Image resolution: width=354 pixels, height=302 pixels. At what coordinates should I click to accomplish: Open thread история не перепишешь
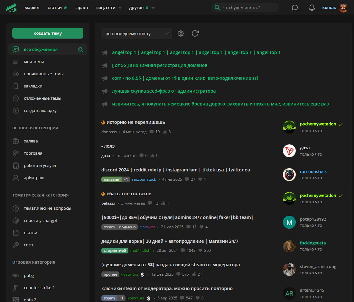point(135,122)
